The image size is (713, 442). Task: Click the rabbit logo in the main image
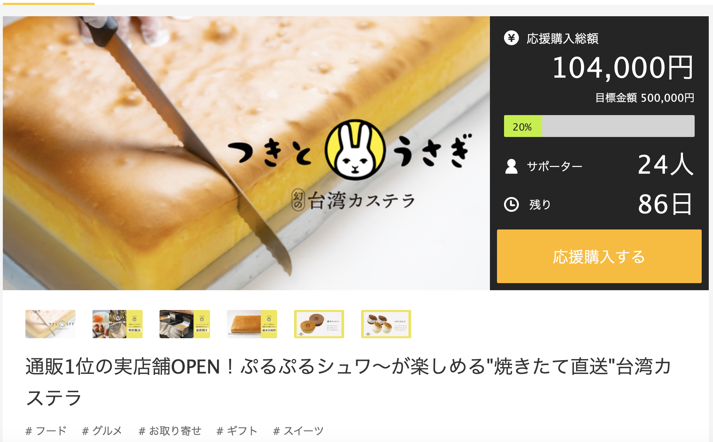point(355,150)
